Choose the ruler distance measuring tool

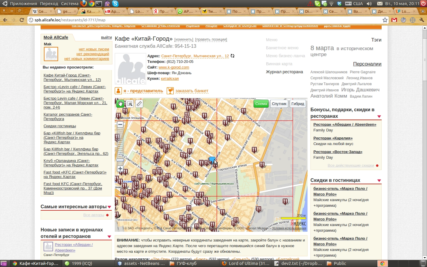tap(139, 104)
